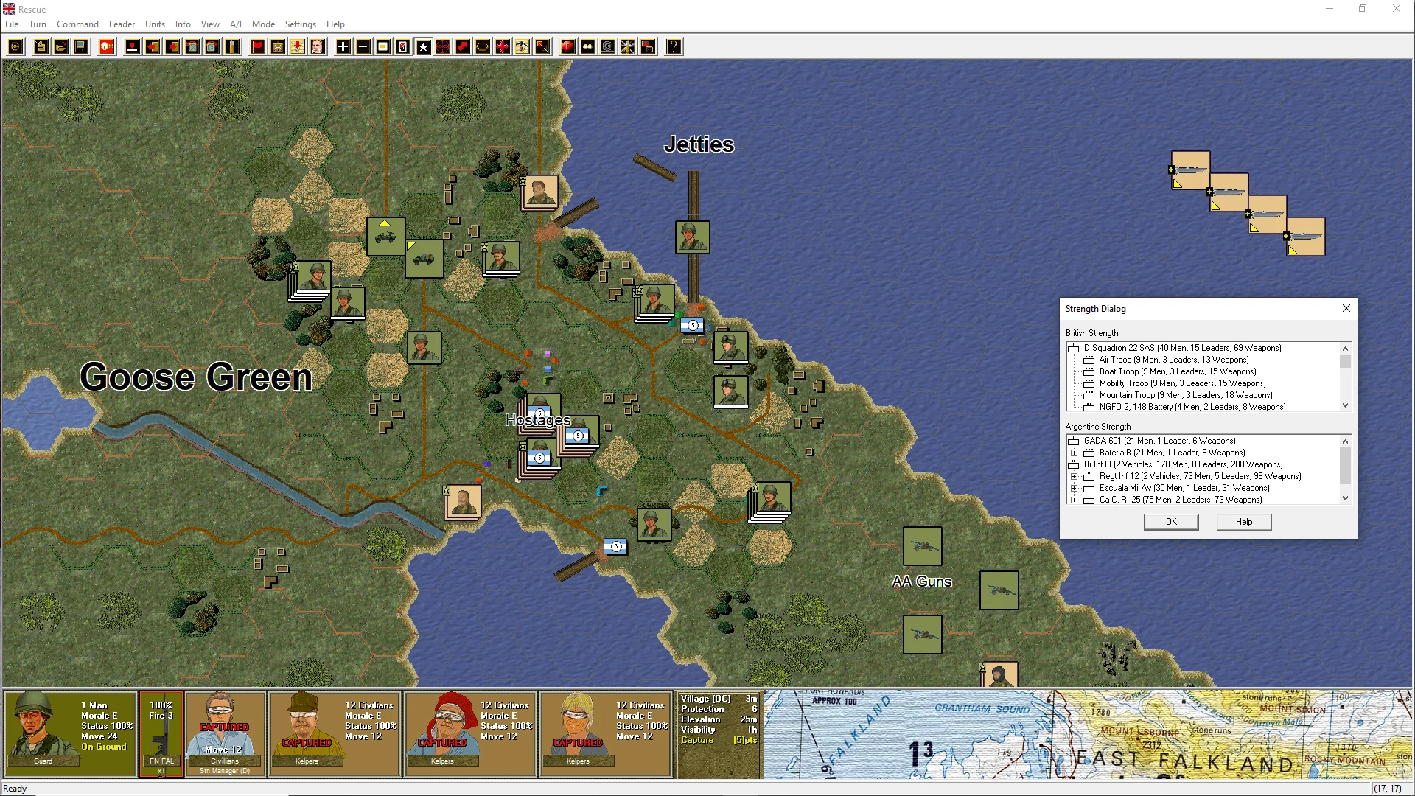Click the open folder toolbar icon
The image size is (1415, 796).
click(61, 47)
